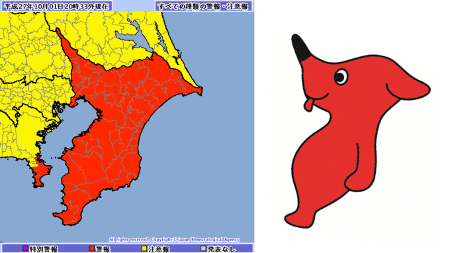
Task: Click the red Choshi cape tip
Action: click(x=199, y=91)
